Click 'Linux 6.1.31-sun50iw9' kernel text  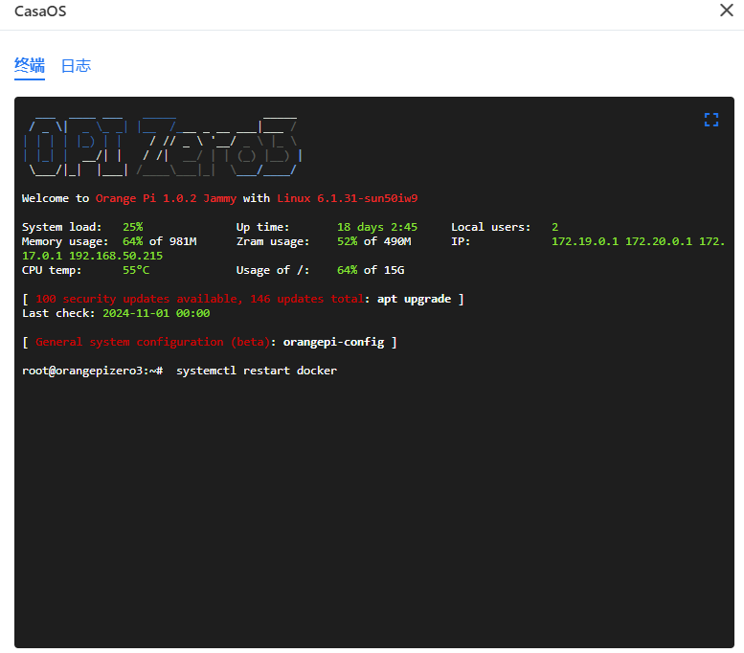point(348,198)
